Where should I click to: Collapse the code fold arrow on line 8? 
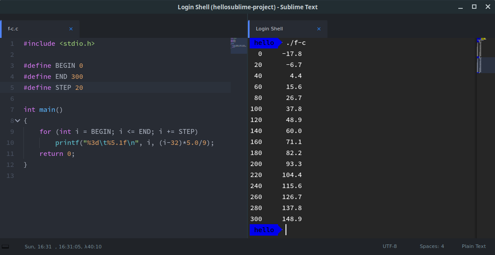18,120
